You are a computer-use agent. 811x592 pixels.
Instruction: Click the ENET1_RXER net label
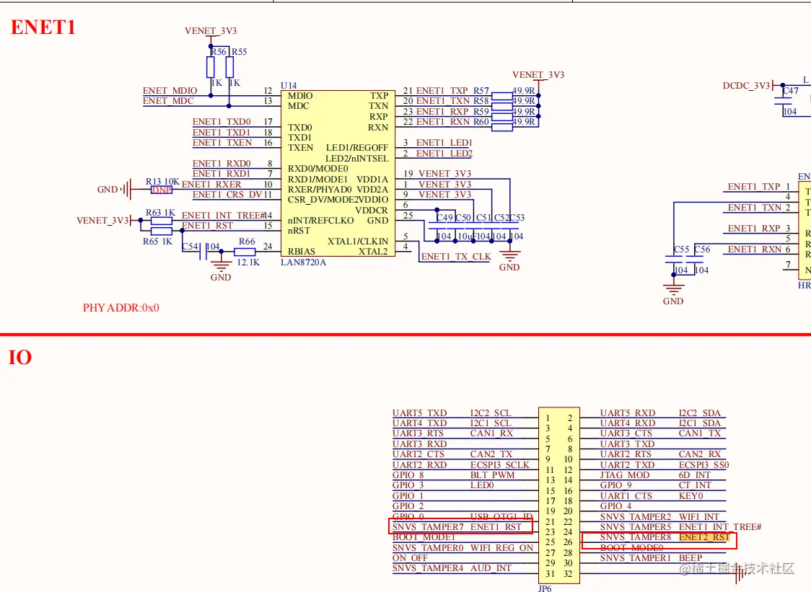coord(211,184)
